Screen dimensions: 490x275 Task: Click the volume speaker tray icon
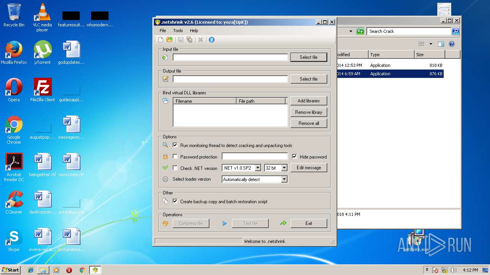(454, 270)
